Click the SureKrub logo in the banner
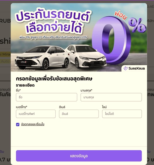Viewport: 154px width, 165px height. point(134,68)
